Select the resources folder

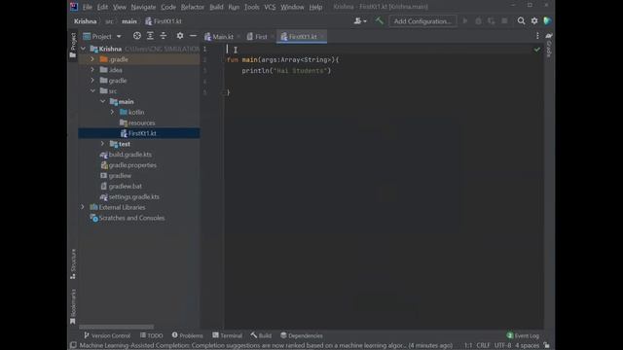point(141,122)
